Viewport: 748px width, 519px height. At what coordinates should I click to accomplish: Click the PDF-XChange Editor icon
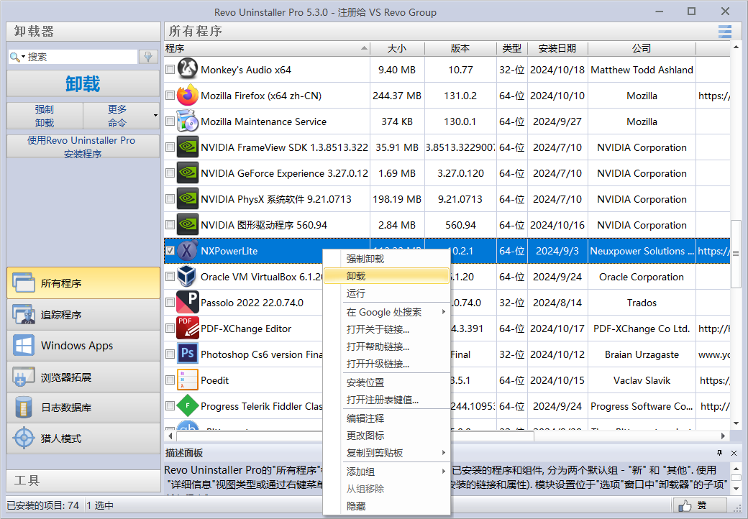click(x=188, y=328)
